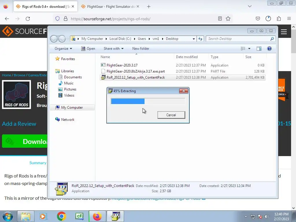Sort files by the Type column
The width and height of the screenshot is (296, 222).
(x=226, y=57)
